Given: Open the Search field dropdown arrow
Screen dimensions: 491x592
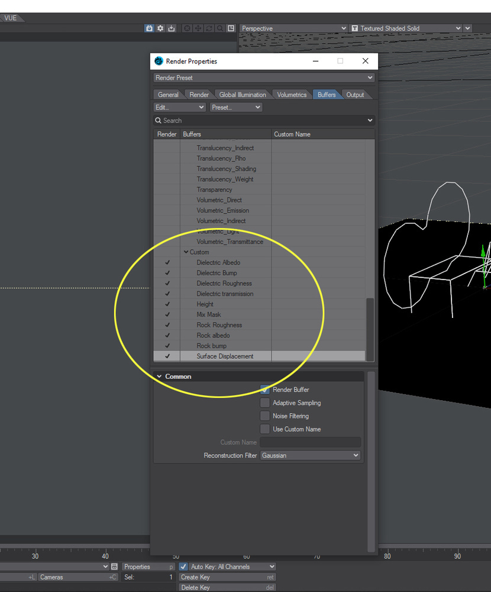Looking at the screenshot, I should (x=370, y=120).
